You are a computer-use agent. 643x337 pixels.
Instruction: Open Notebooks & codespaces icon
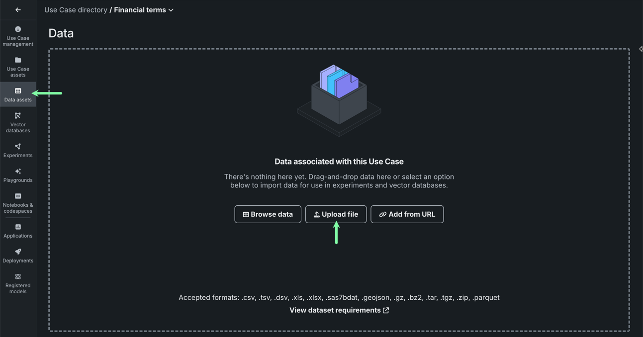pyautogui.click(x=18, y=196)
